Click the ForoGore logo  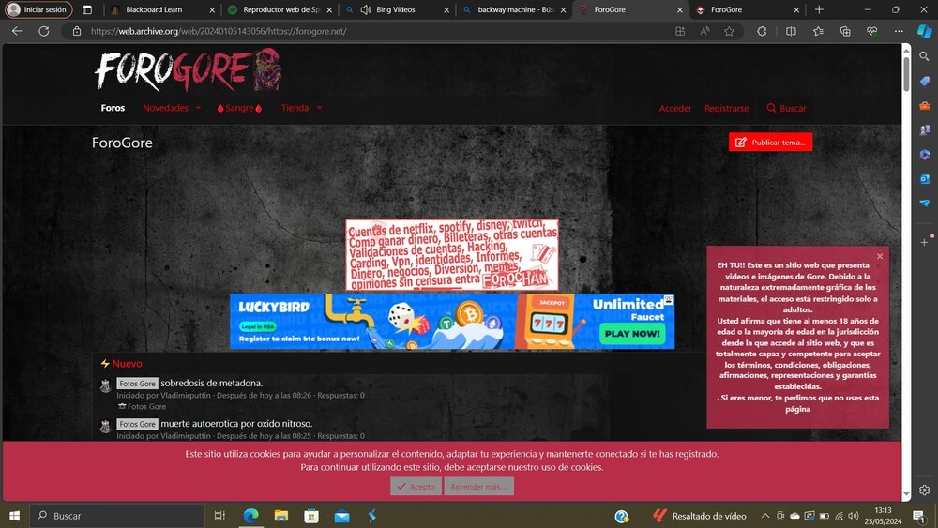tap(188, 70)
